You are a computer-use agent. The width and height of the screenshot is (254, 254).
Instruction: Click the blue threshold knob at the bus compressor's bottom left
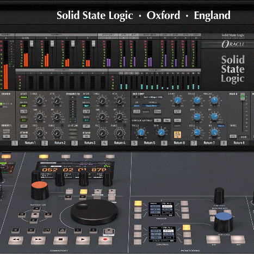click(141, 132)
